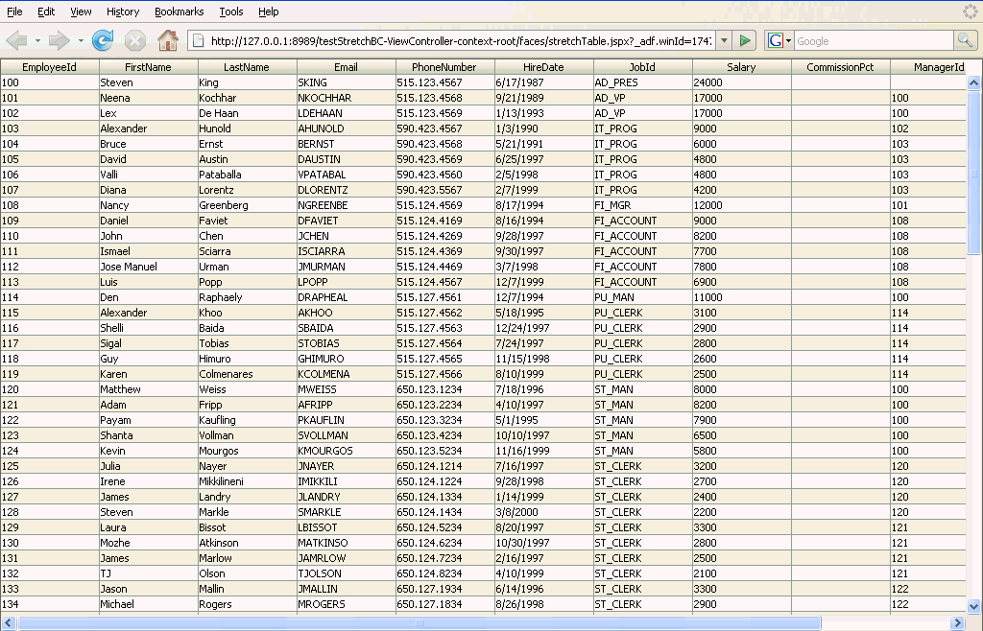983x631 pixels.
Task: Select the FI_MGR job cell
Action: coord(642,205)
